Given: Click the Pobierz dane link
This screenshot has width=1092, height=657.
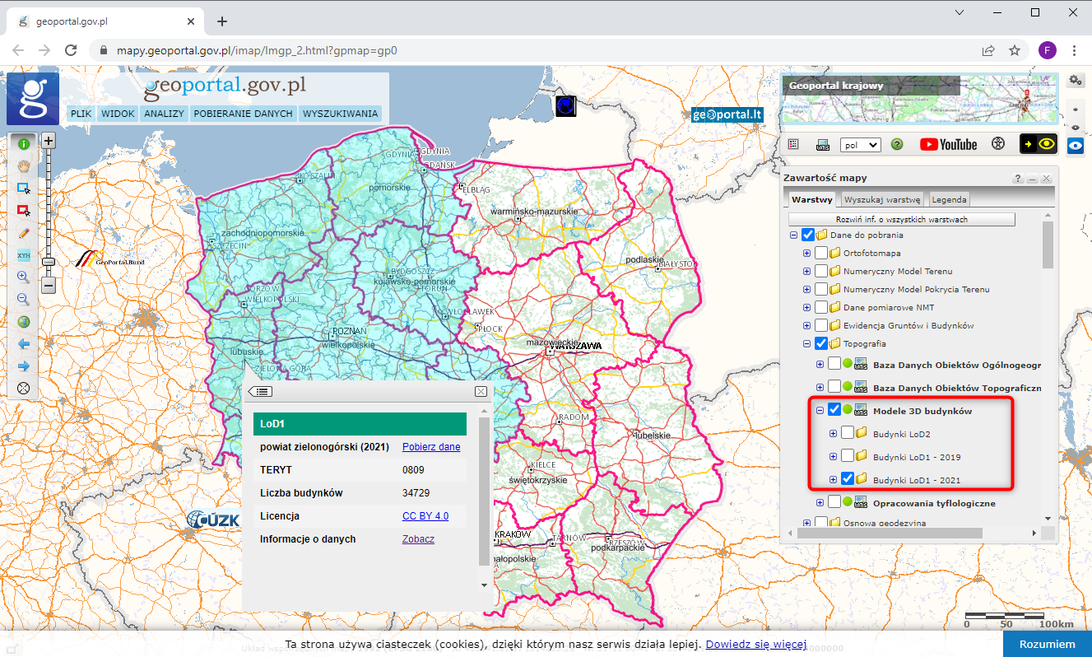Looking at the screenshot, I should point(431,447).
